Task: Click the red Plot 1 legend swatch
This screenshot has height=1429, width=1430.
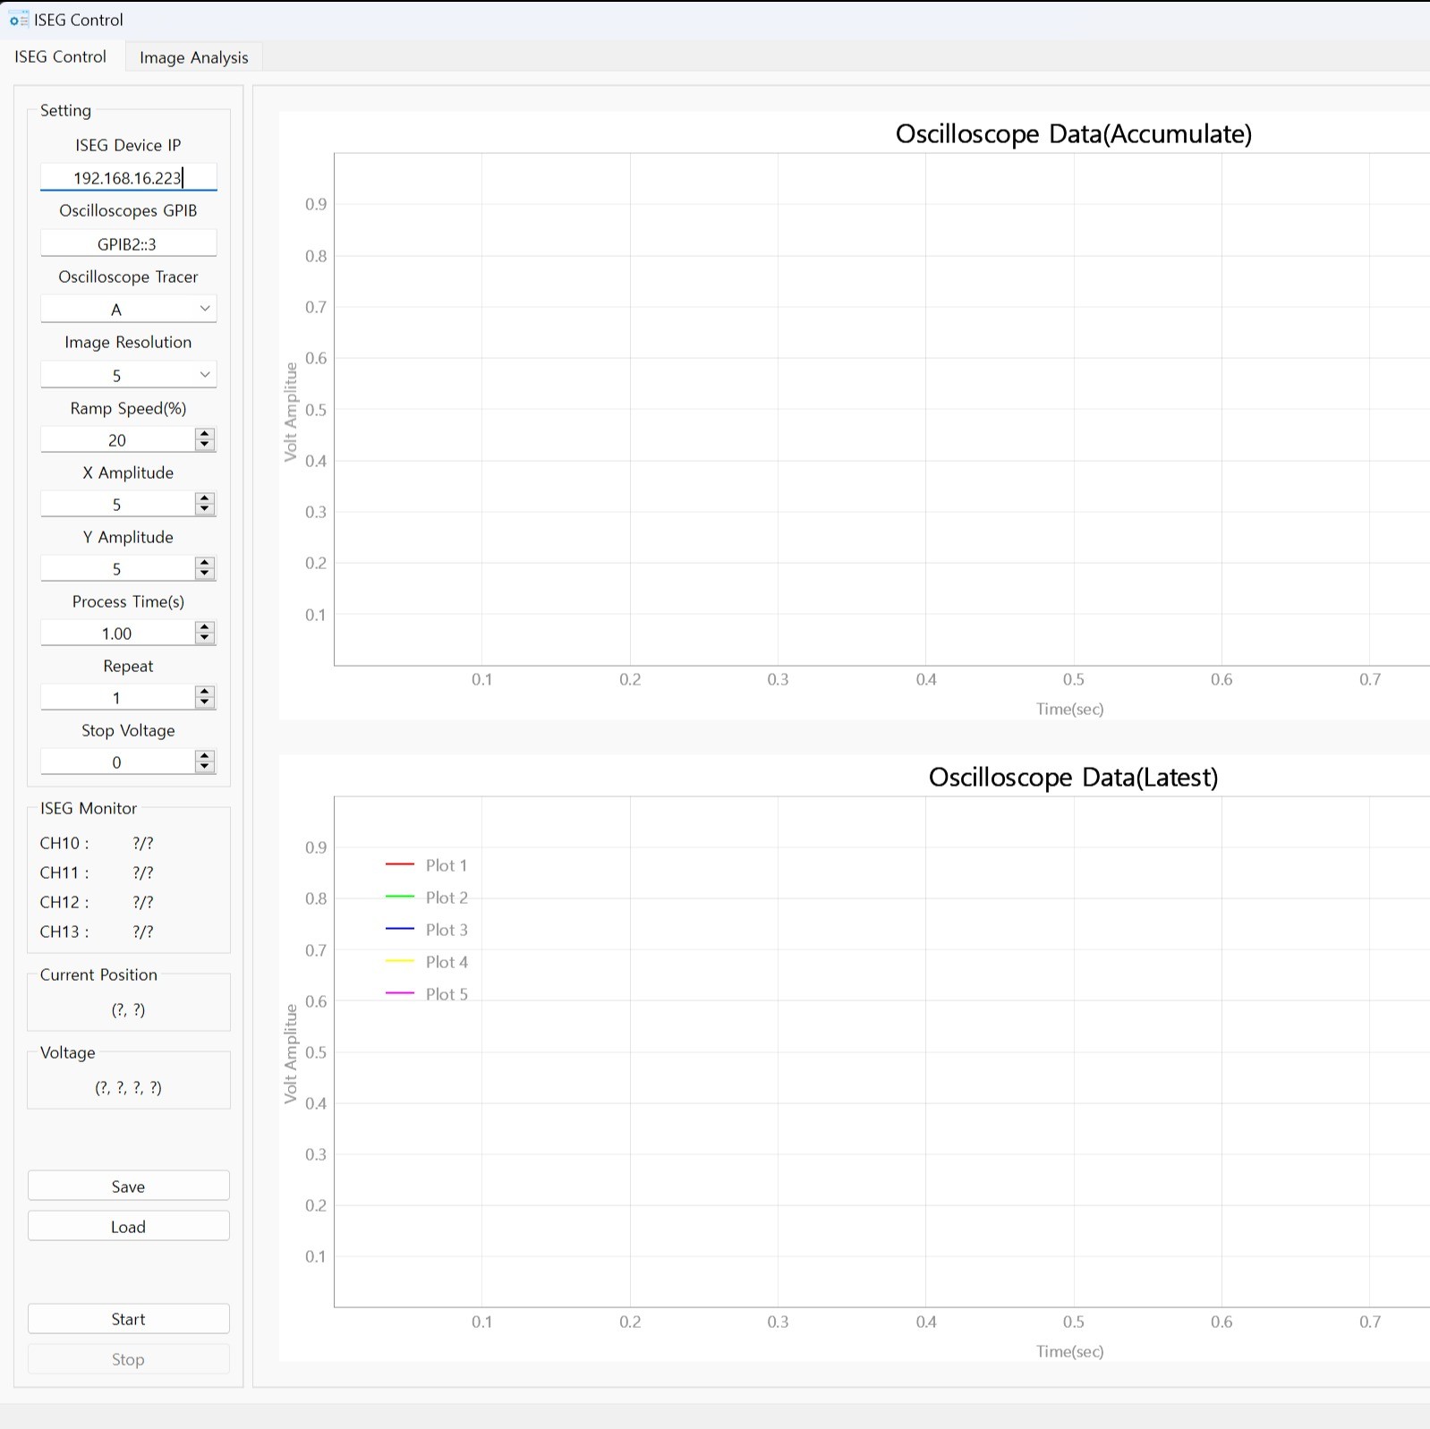Action: 399,864
